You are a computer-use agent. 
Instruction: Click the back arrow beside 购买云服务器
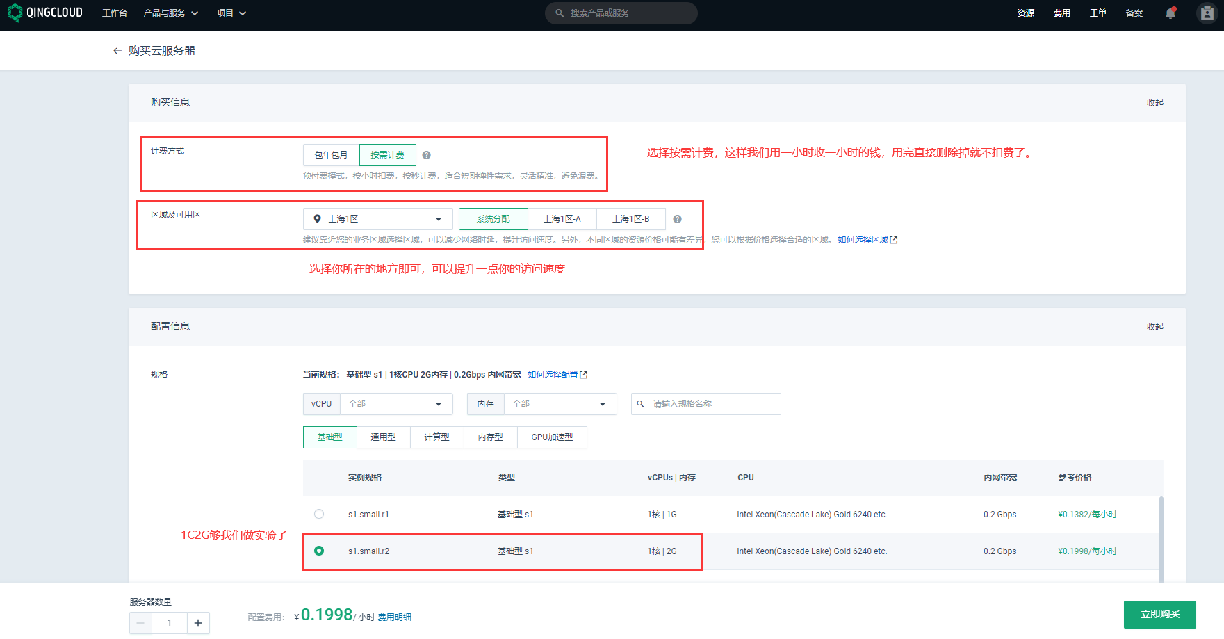(117, 51)
